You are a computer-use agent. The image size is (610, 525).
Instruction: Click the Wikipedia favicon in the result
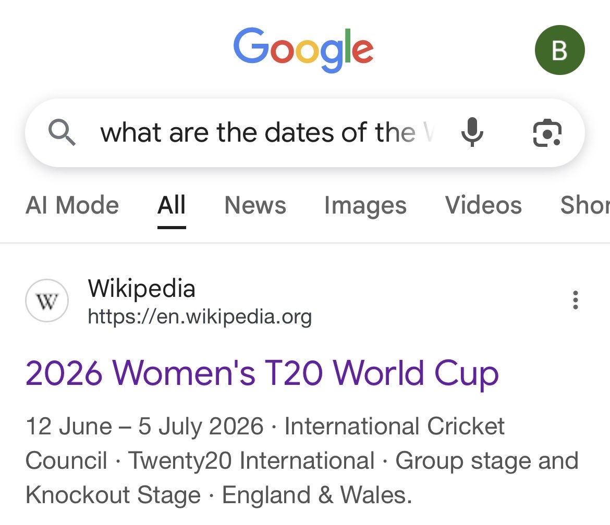click(47, 301)
